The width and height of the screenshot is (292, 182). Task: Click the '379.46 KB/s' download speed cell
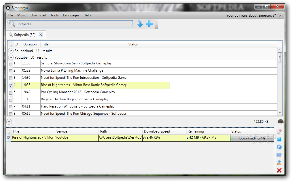pyautogui.click(x=164, y=138)
